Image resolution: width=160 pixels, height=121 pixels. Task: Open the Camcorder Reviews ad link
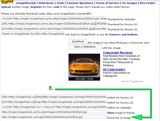click(118, 53)
